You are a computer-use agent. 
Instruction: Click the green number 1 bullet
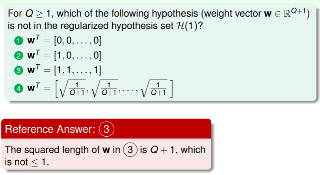click(19, 42)
